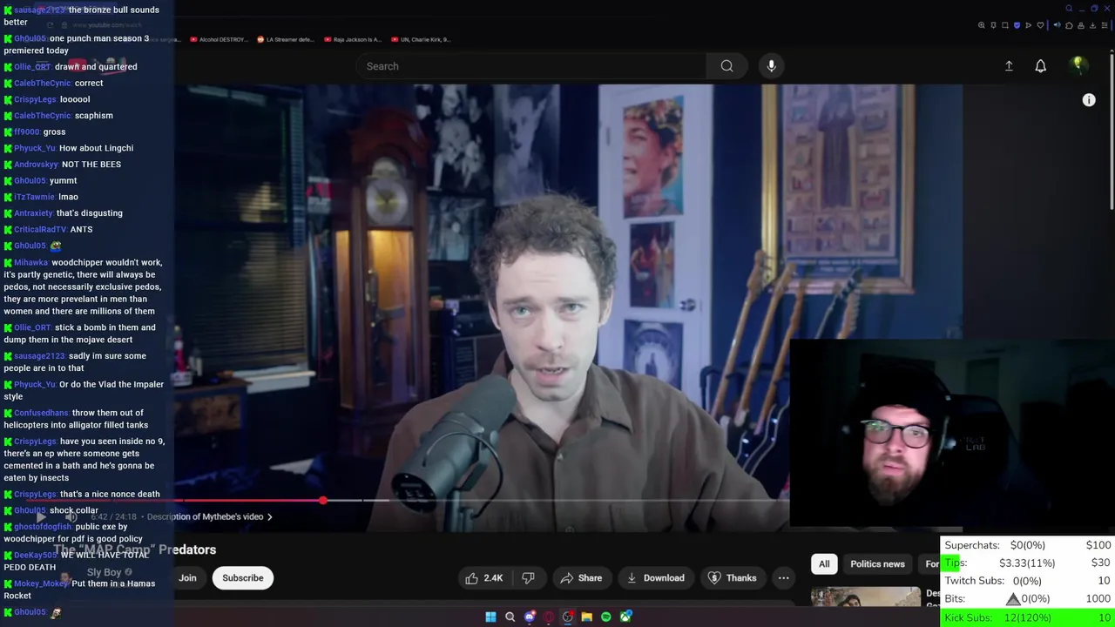The width and height of the screenshot is (1115, 627).
Task: Click the Kick Subs goal row
Action: click(1028, 617)
